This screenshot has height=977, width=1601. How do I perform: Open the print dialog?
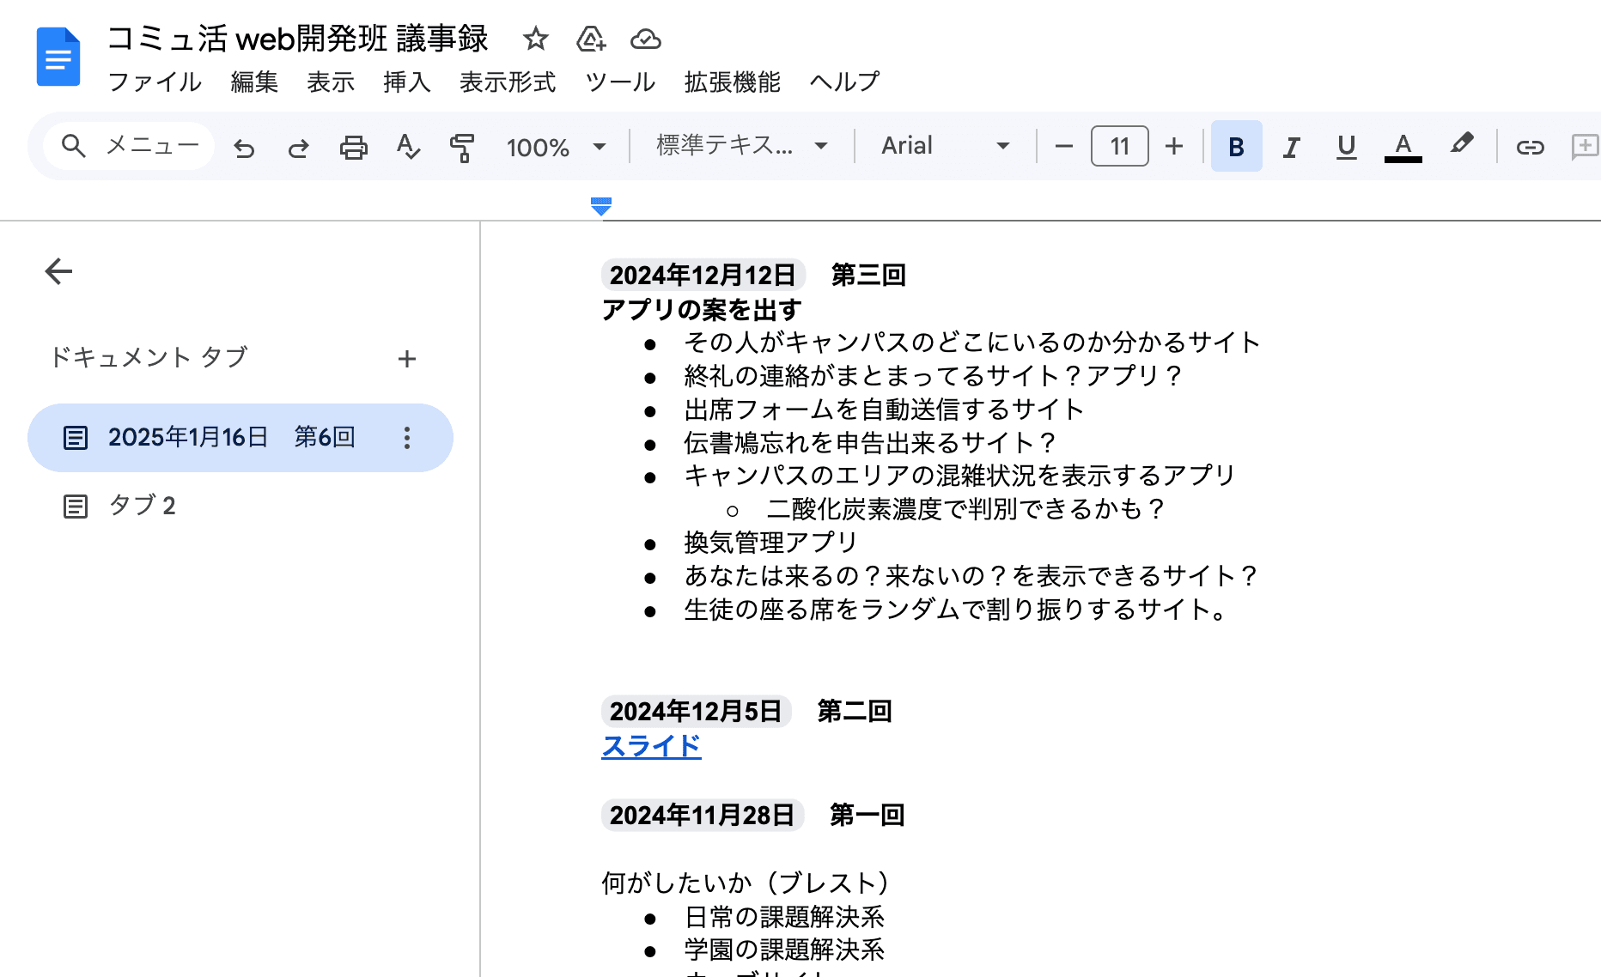[x=354, y=146]
